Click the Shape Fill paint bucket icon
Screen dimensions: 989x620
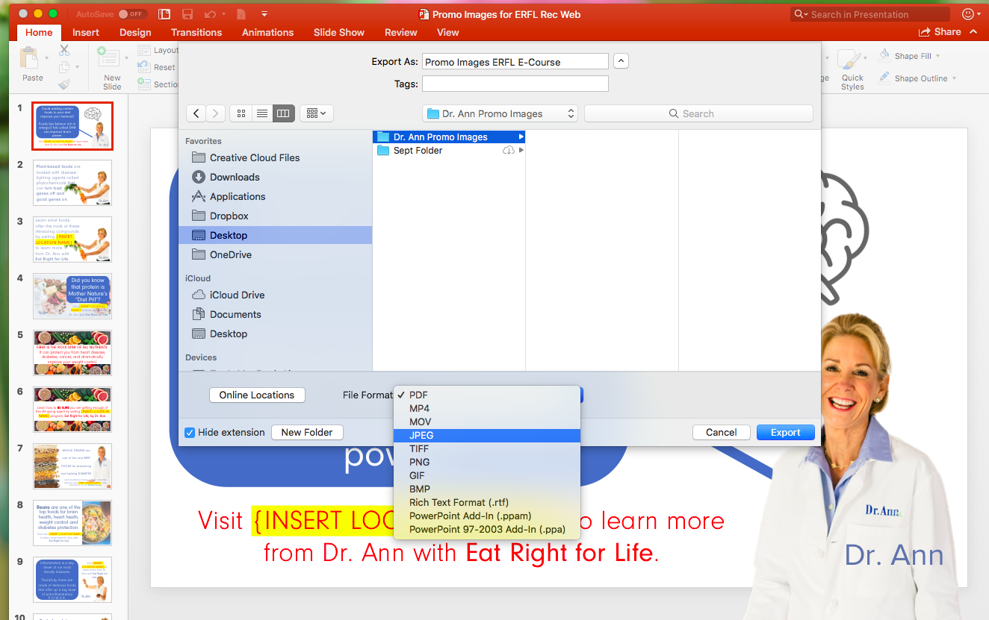point(884,55)
